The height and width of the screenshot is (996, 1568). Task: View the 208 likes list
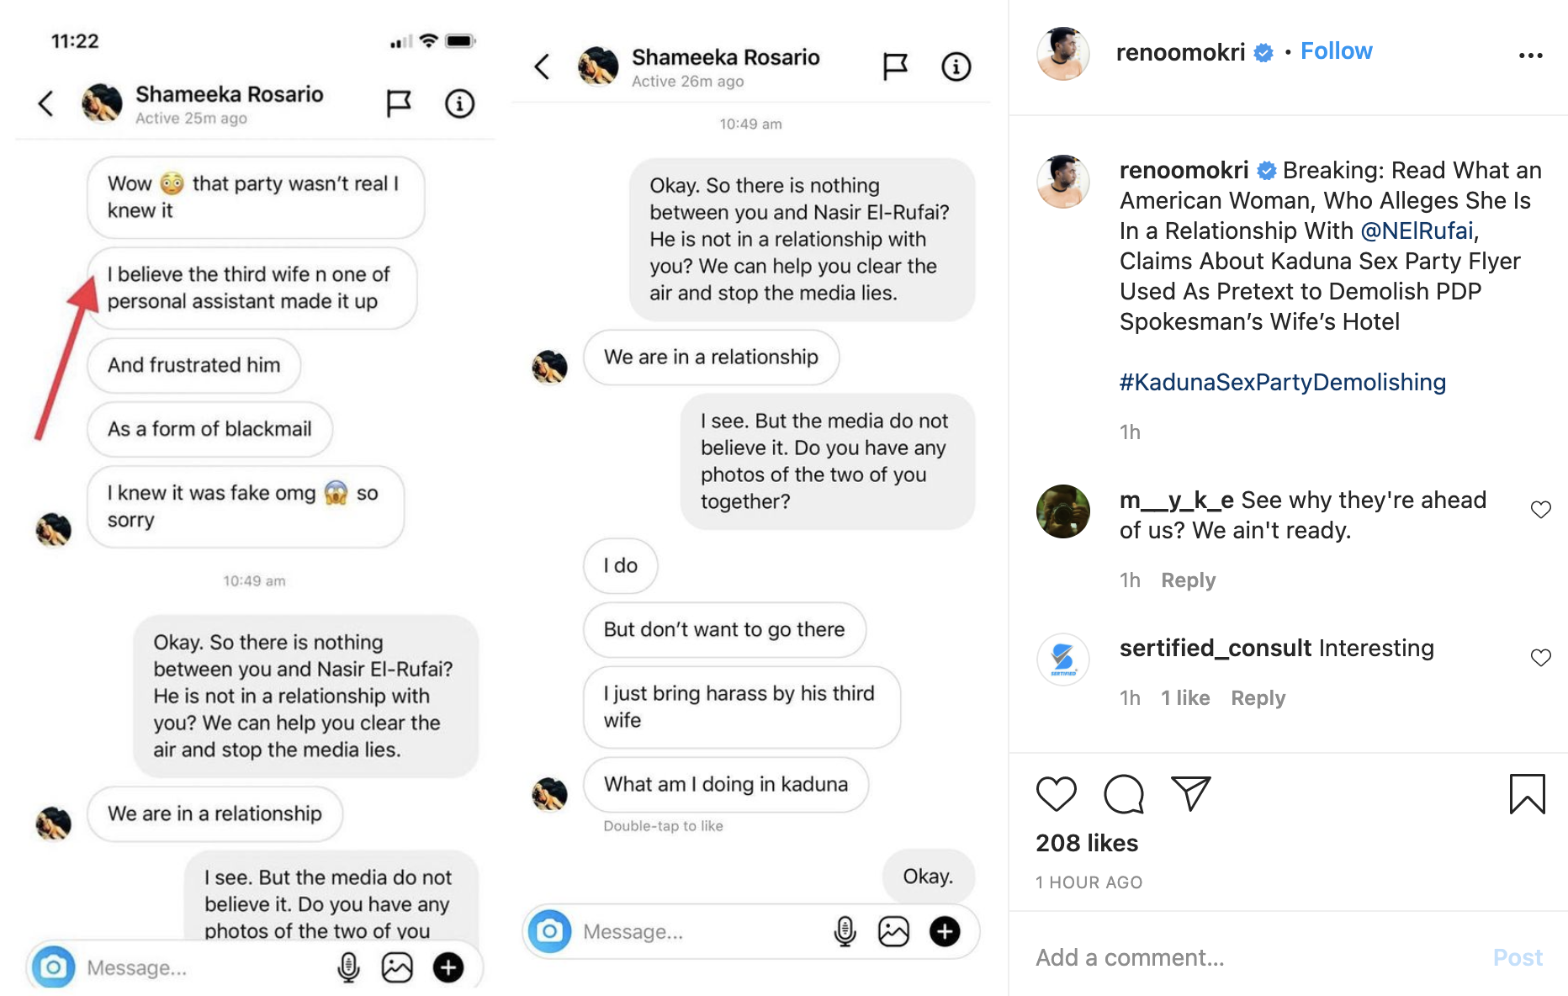coord(1087,843)
